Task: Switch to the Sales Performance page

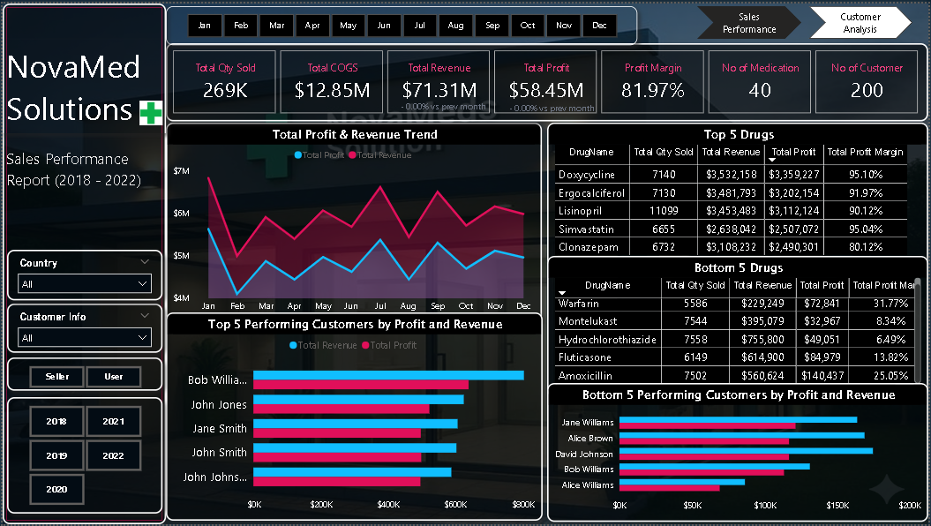Action: tap(748, 23)
